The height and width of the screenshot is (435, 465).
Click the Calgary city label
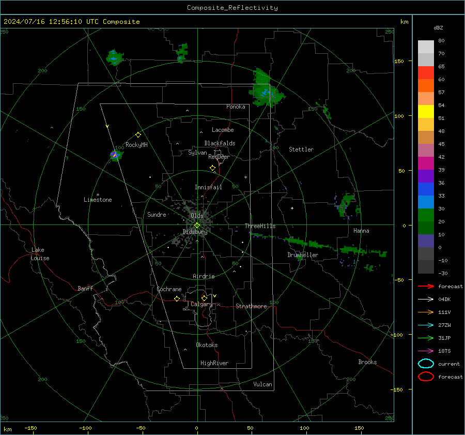click(202, 304)
